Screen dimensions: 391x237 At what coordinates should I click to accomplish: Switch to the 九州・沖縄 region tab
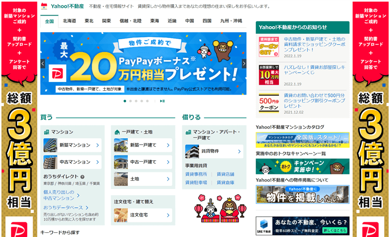coord(230,21)
